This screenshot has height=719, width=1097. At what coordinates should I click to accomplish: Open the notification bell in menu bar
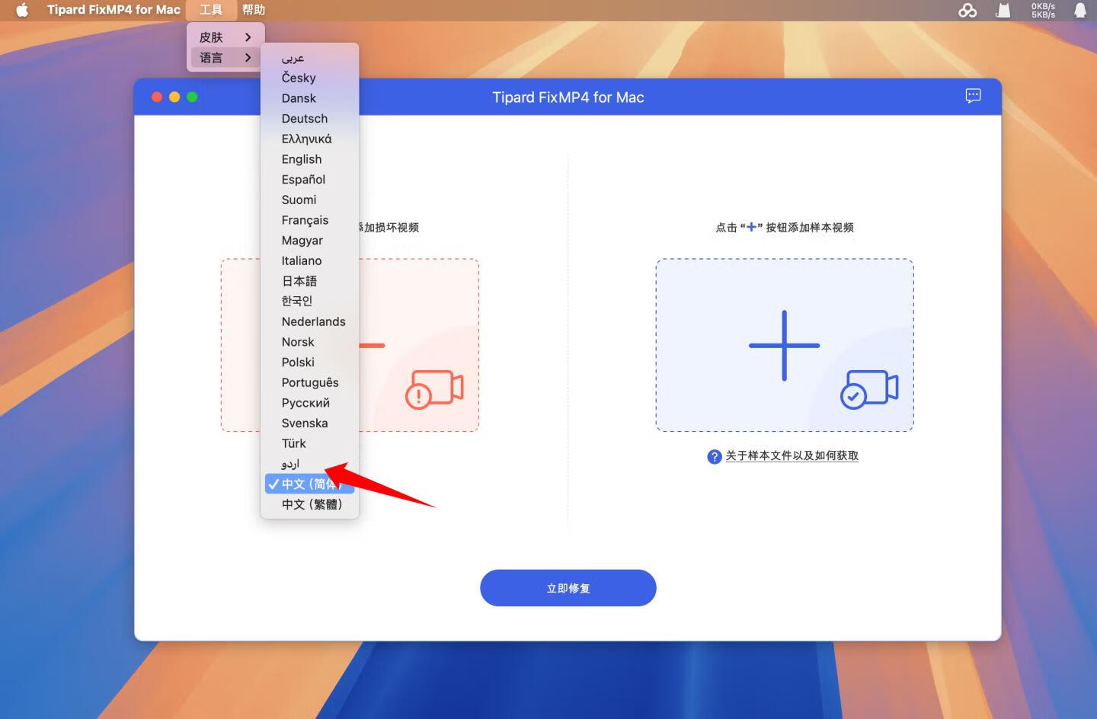pos(1080,10)
